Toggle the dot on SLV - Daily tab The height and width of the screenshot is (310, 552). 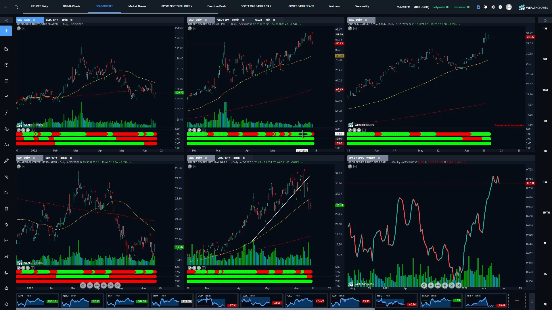pyautogui.click(x=34, y=158)
